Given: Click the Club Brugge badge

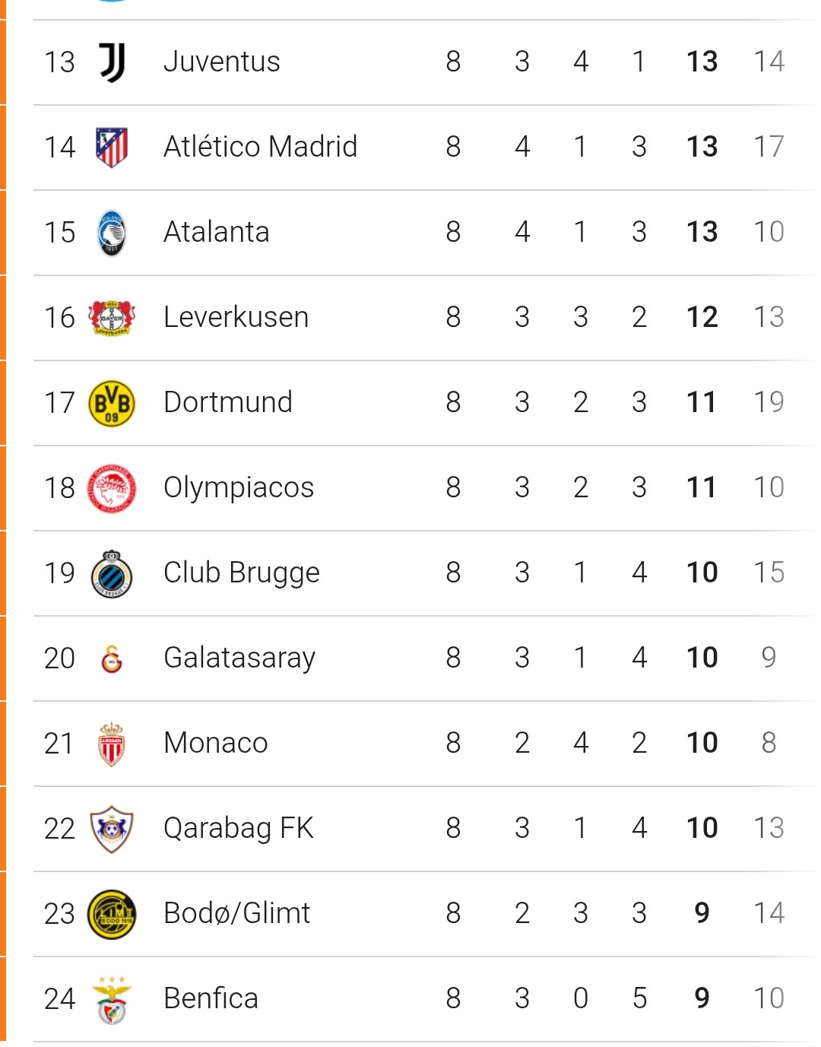Looking at the screenshot, I should [112, 573].
